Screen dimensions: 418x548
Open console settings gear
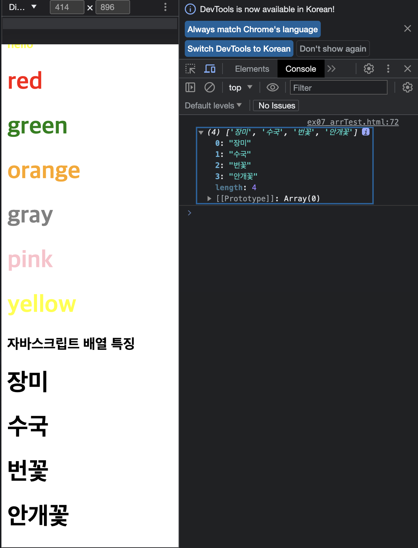(x=408, y=87)
